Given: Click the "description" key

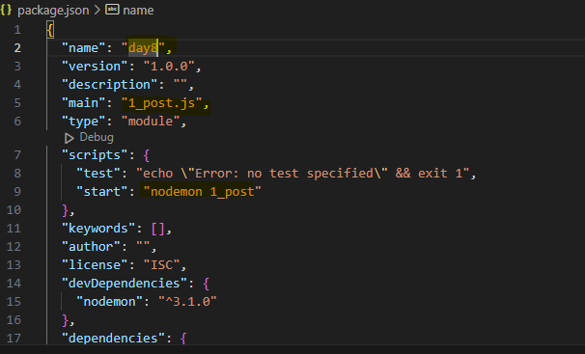Looking at the screenshot, I should (x=110, y=85).
